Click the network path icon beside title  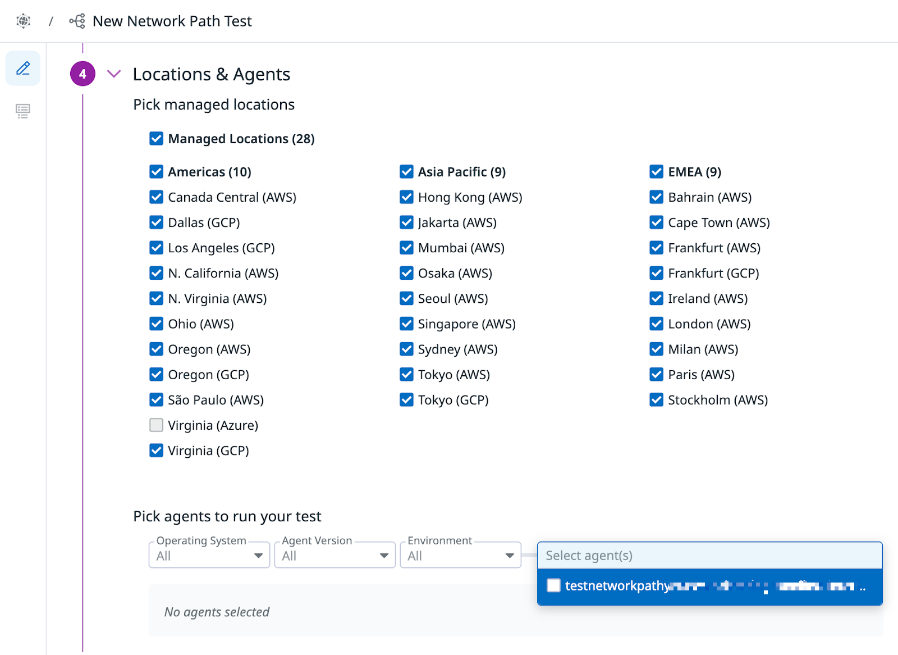tap(77, 21)
